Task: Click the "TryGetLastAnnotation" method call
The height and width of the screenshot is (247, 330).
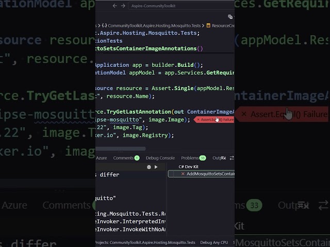Action: 139,112
